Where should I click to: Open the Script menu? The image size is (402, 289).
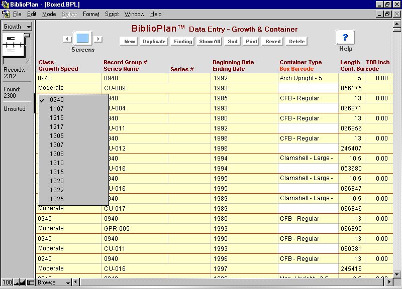(x=112, y=14)
